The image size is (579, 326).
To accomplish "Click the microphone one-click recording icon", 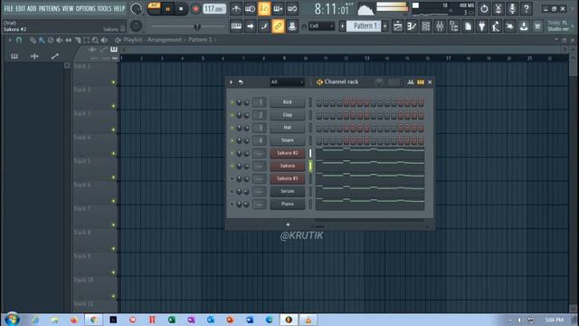I will pyautogui.click(x=512, y=8).
